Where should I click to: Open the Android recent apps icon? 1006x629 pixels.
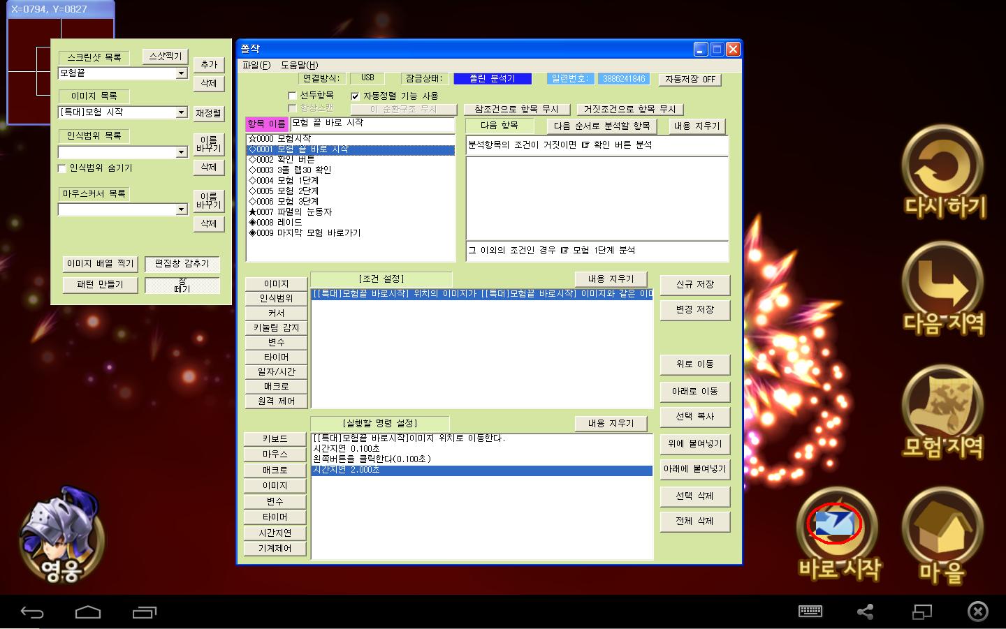145,612
